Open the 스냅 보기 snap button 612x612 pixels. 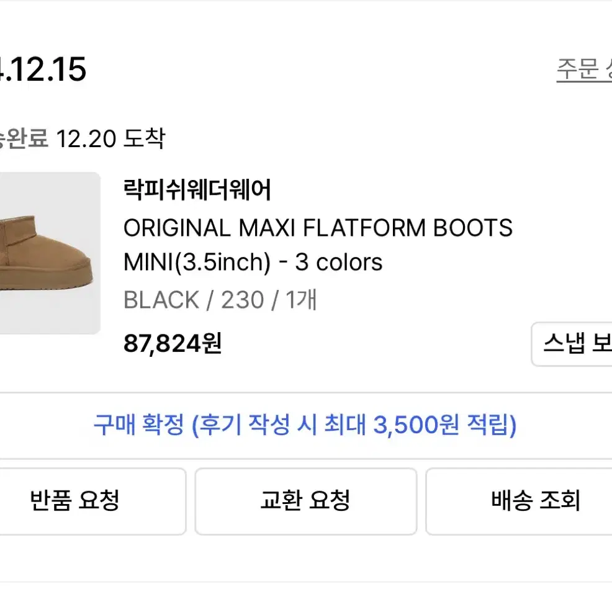(x=572, y=344)
